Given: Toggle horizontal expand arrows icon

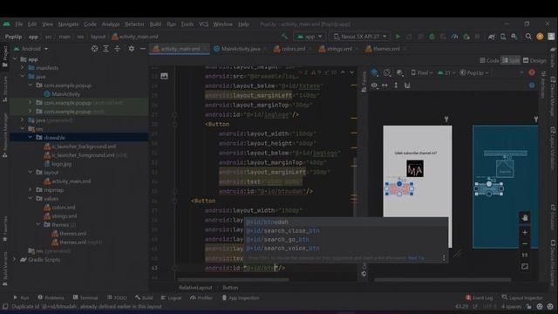Looking at the screenshot, I should (384, 85).
